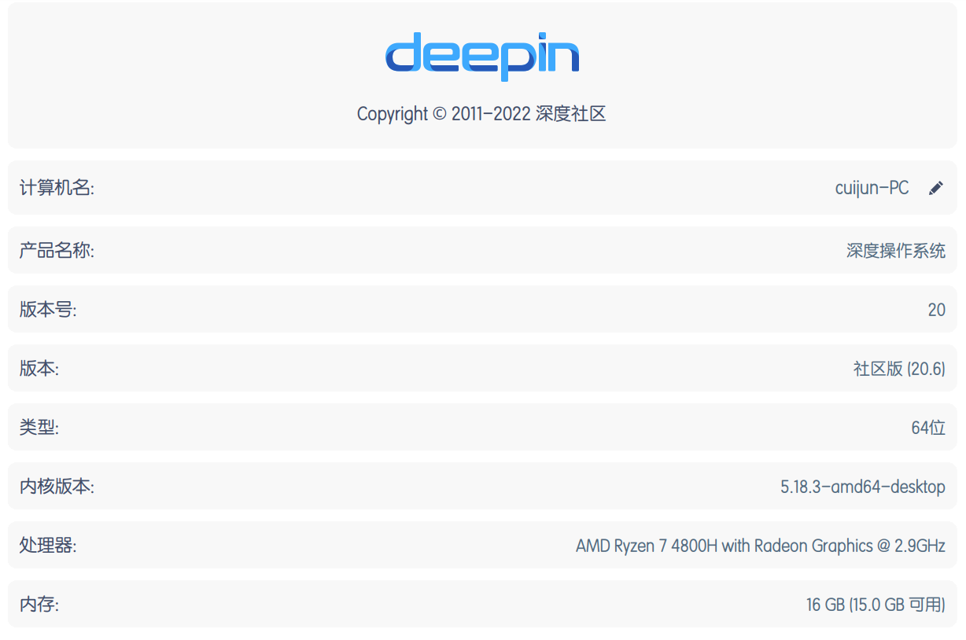Click the 版本号 label

point(48,310)
